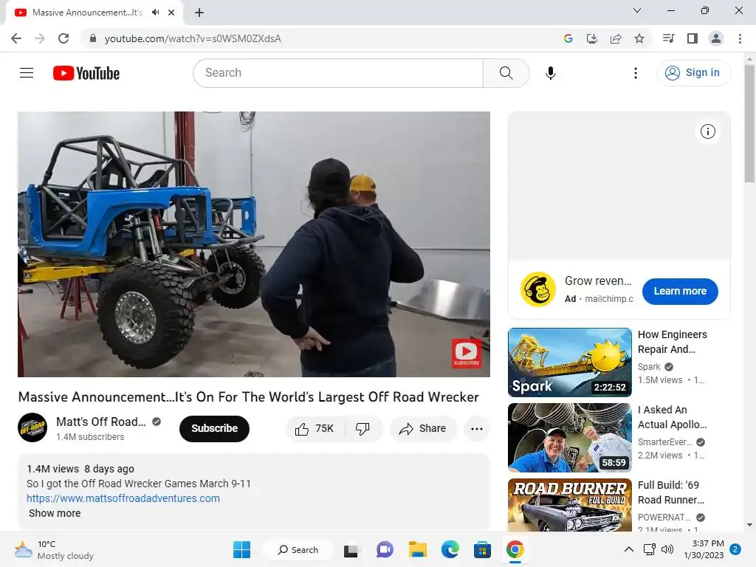Open tab search chevron in title bar
Image resolution: width=756 pixels, height=567 pixels.
[637, 10]
